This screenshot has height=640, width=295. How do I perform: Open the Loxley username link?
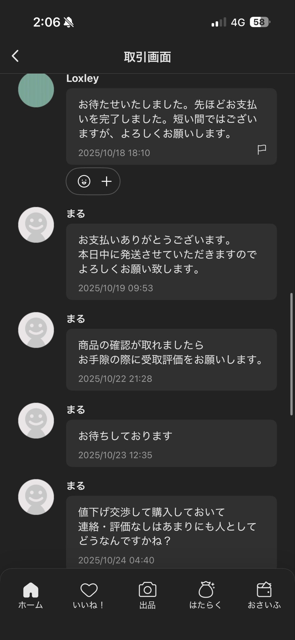pyautogui.click(x=82, y=78)
